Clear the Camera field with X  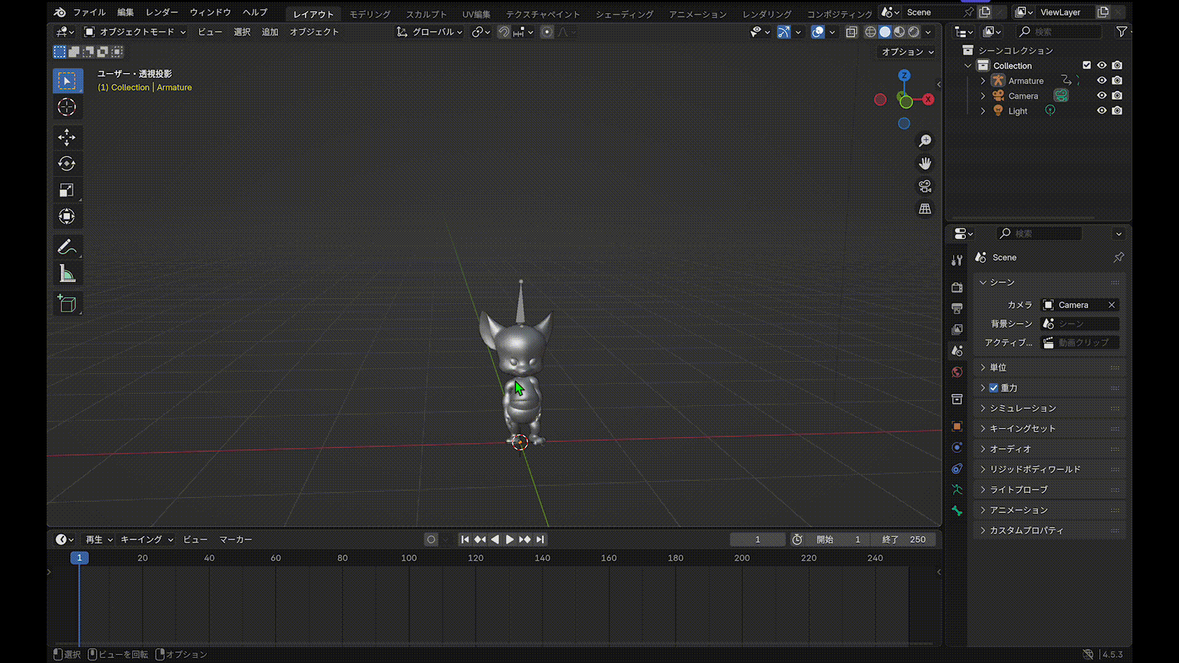pos(1111,305)
